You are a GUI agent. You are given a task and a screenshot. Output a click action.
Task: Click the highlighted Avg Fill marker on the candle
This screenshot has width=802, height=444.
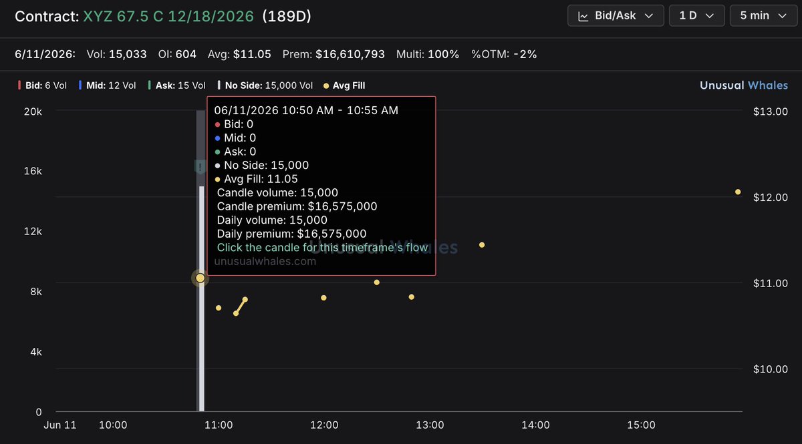click(x=200, y=278)
